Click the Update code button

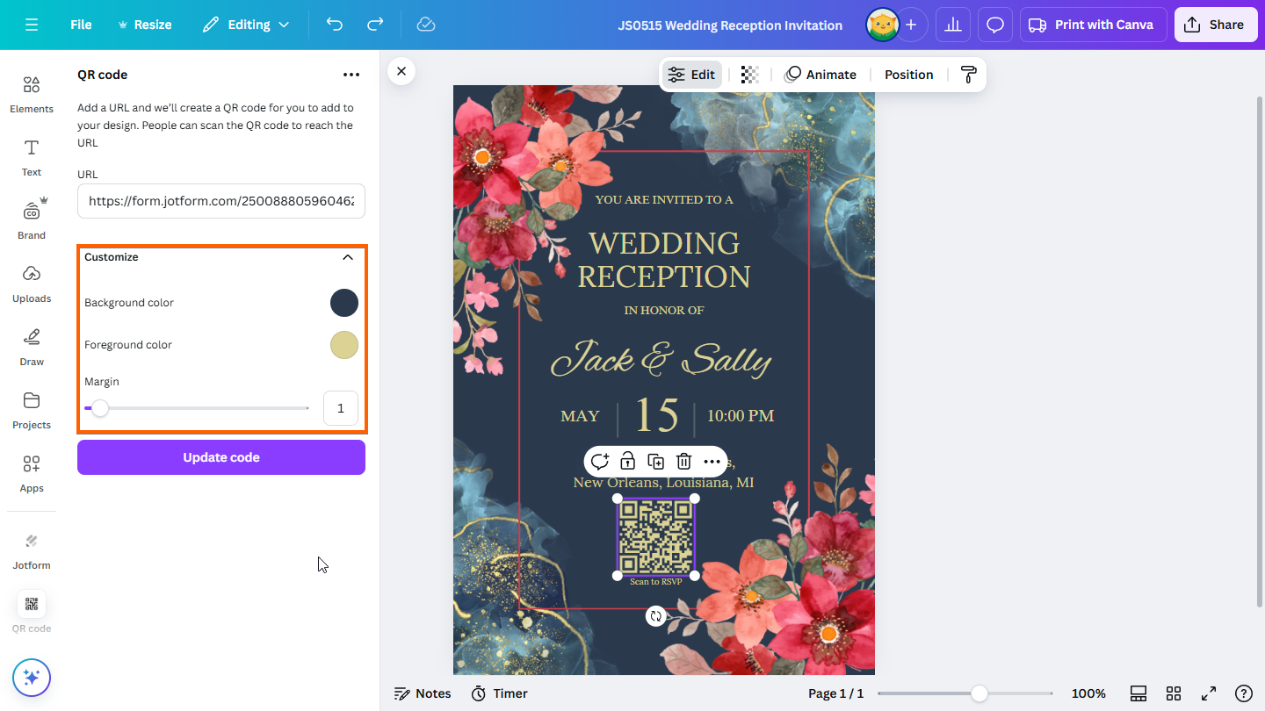pyautogui.click(x=221, y=457)
